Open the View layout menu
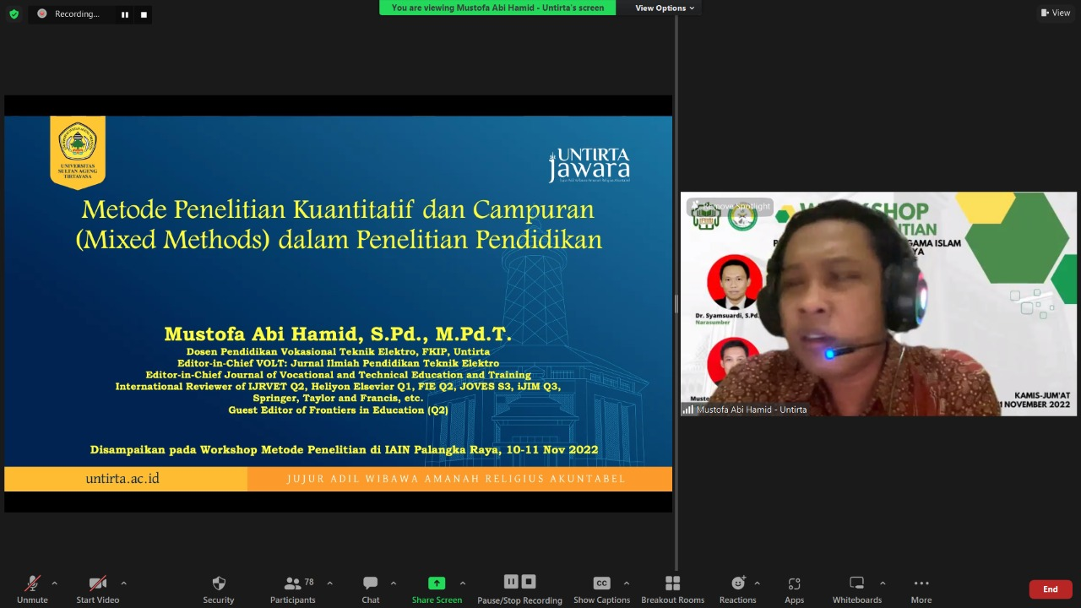The height and width of the screenshot is (608, 1081). 1056,13
